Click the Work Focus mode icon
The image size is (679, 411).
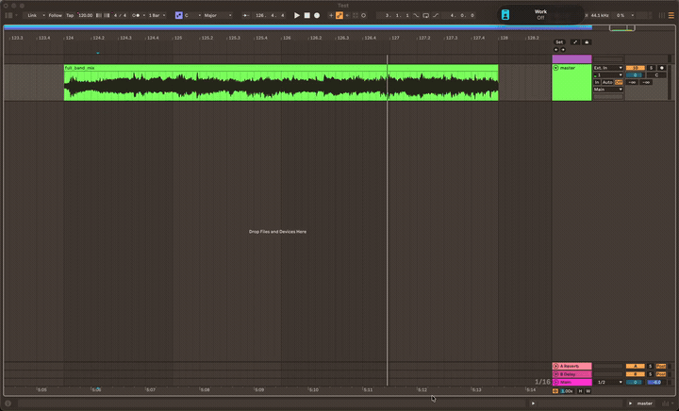(x=505, y=15)
